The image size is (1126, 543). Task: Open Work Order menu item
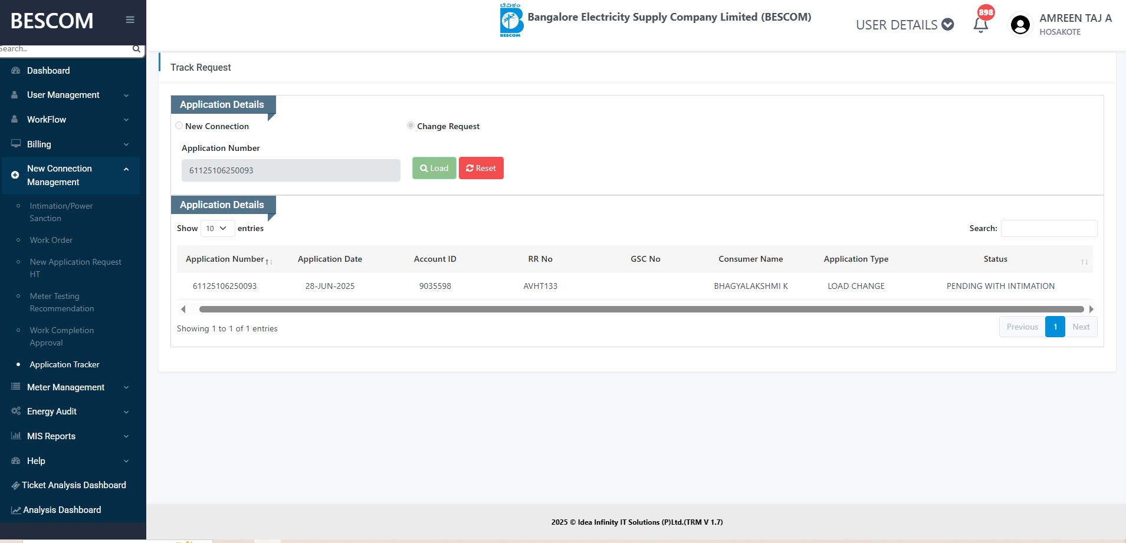click(x=51, y=240)
